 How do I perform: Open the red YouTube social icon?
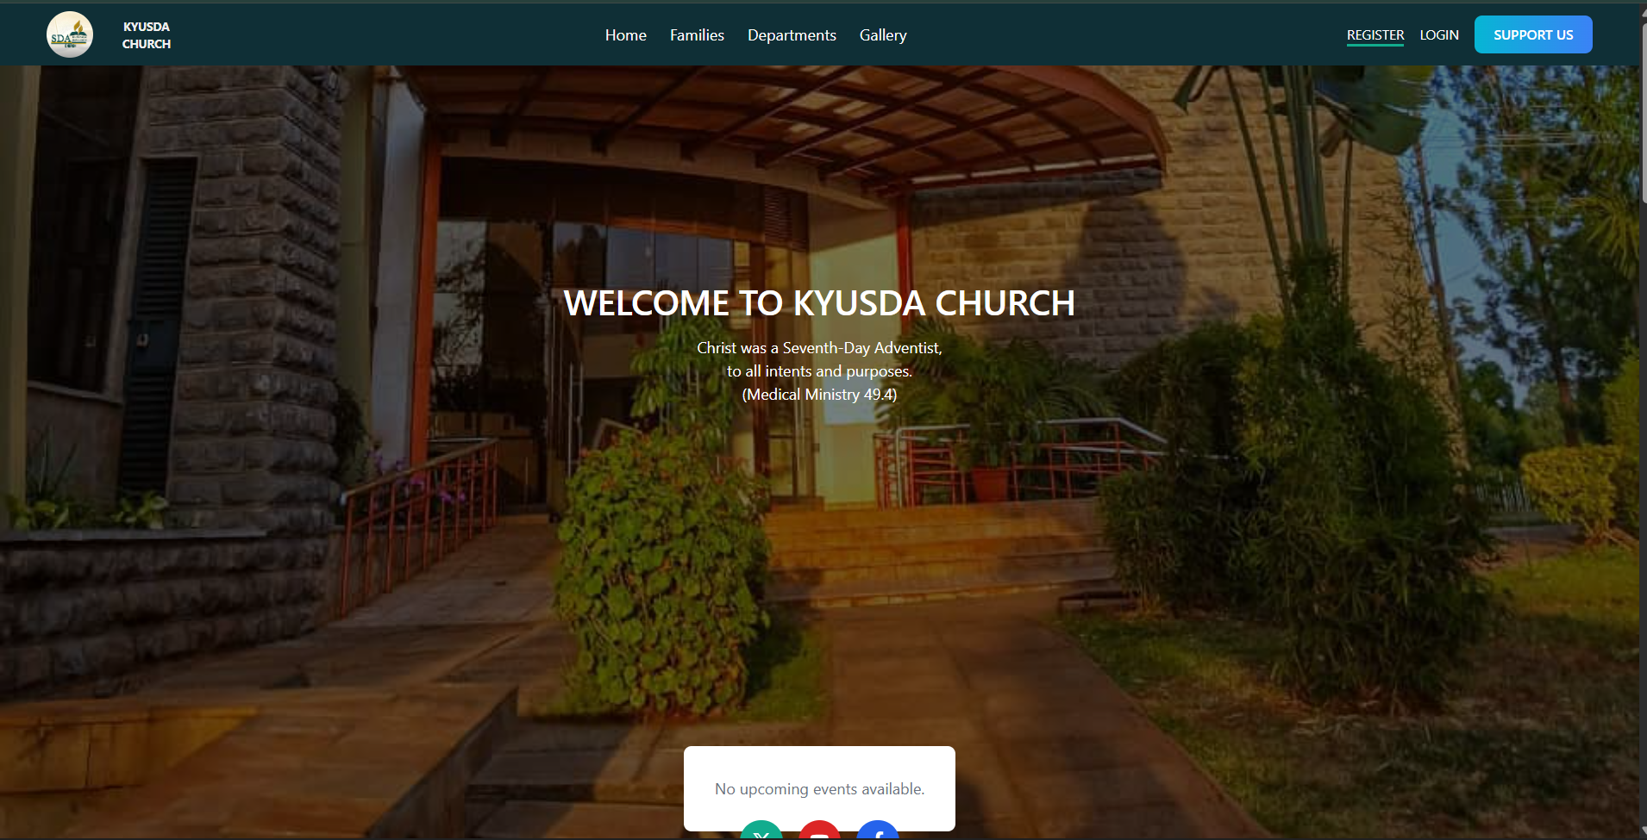click(x=819, y=831)
